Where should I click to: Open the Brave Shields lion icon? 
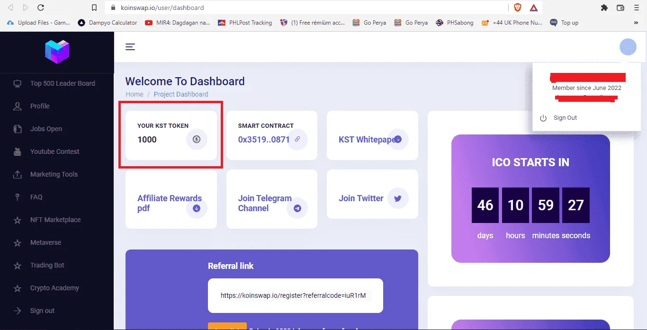click(518, 8)
